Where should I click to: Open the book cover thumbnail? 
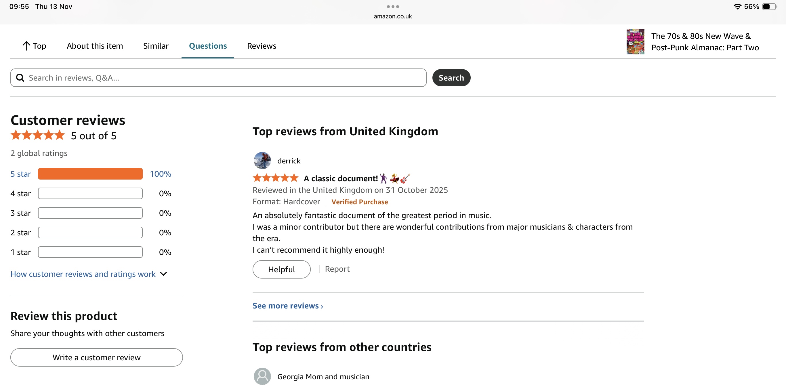[x=635, y=42]
